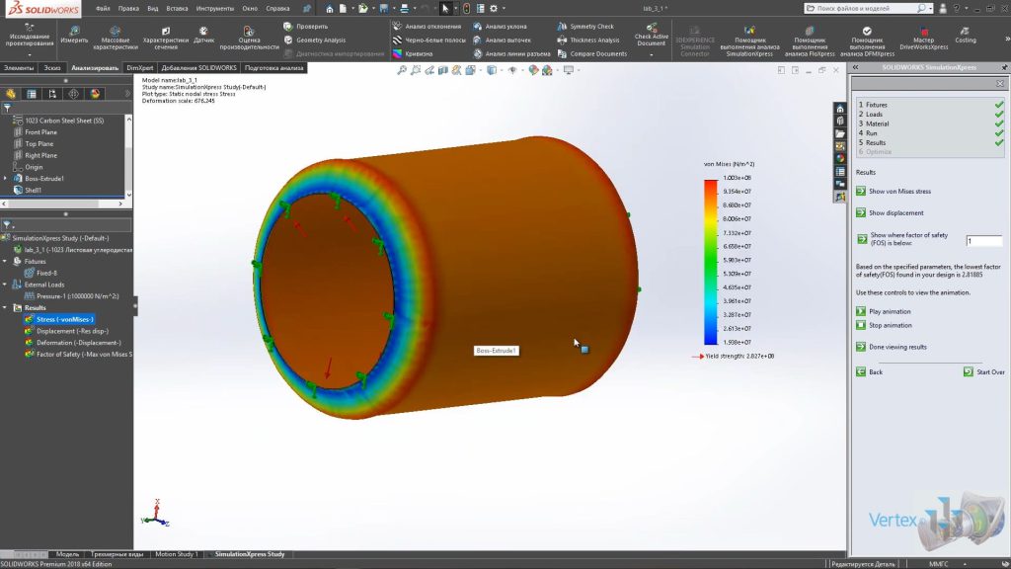Launch Compare Documents tool
Screen dimensions: 1011x569
[592, 53]
